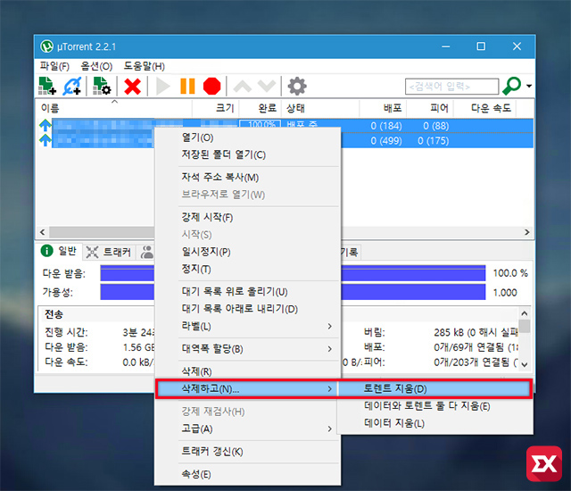Image resolution: width=571 pixels, height=491 pixels.
Task: Open the search engine dropdown arrow
Action: 529,86
